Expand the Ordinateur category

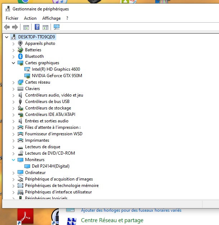point(14,173)
